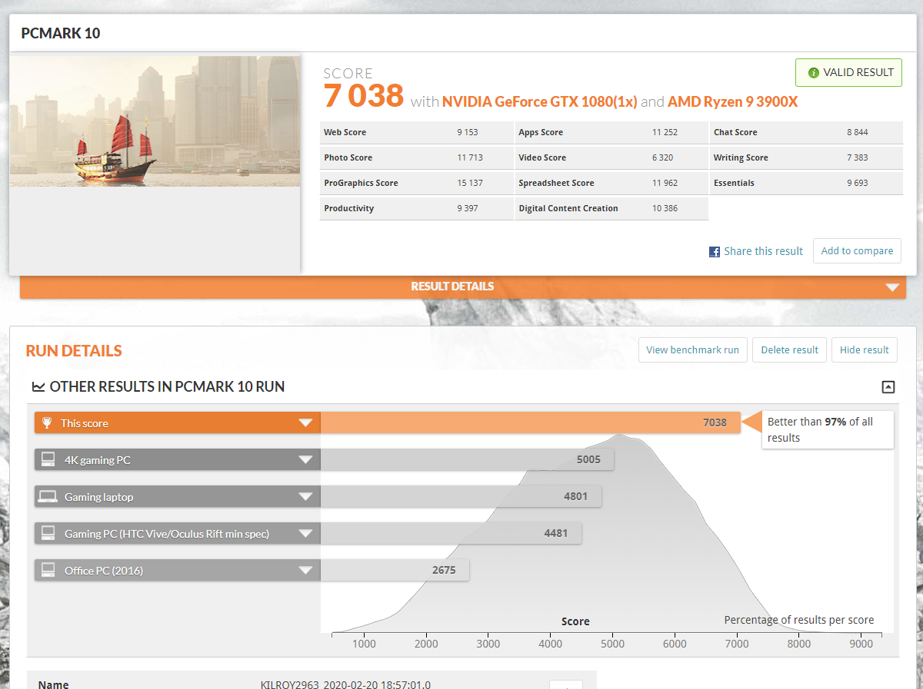The width and height of the screenshot is (923, 689).
Task: Click Hide result button
Action: tap(864, 349)
